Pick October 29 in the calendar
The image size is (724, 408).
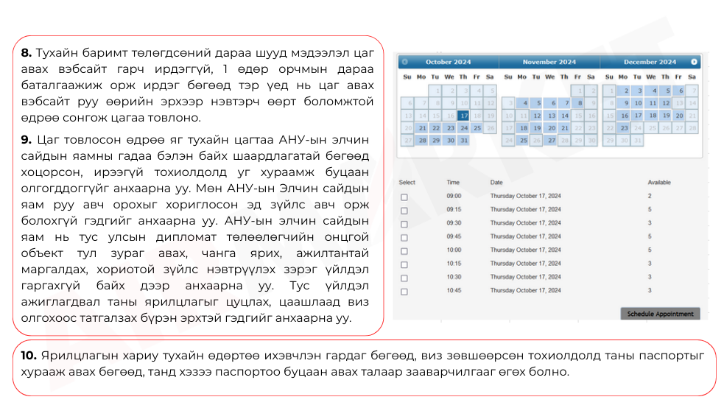pos(435,141)
